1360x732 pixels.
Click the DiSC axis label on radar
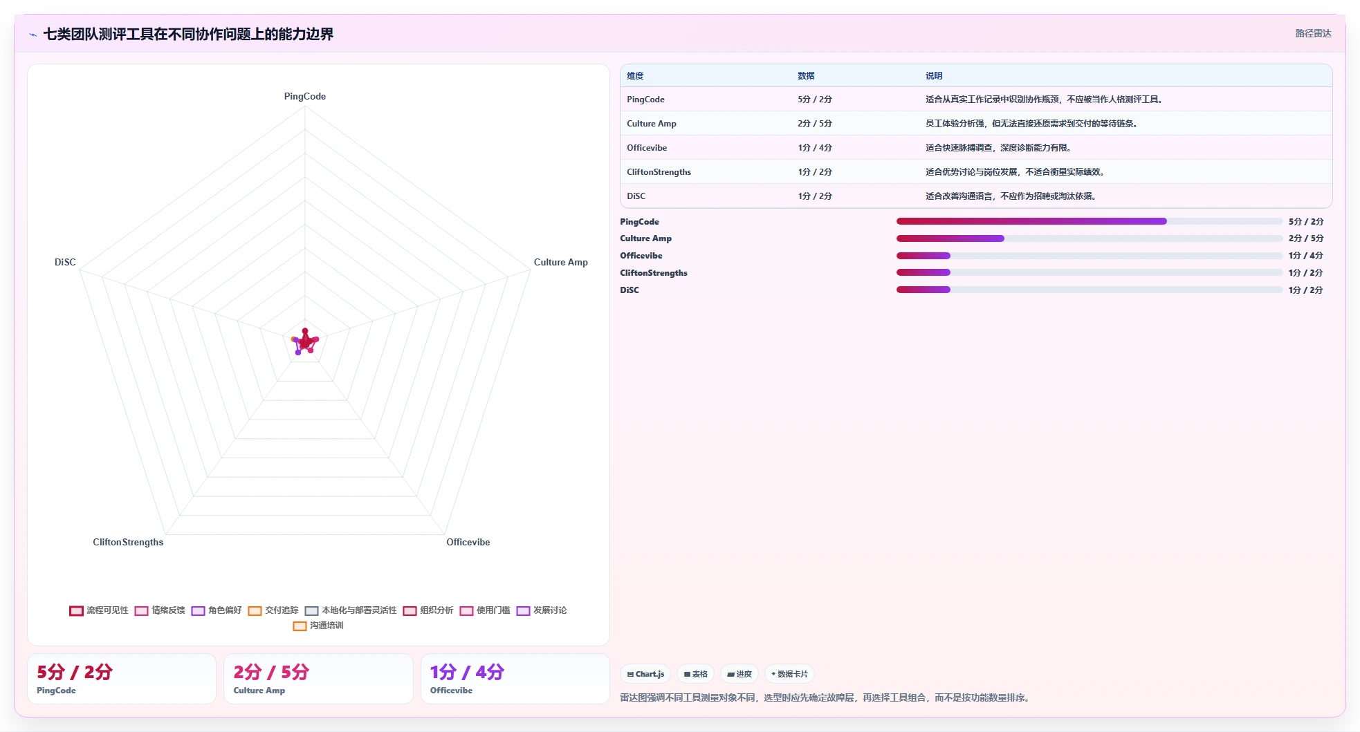pos(65,262)
